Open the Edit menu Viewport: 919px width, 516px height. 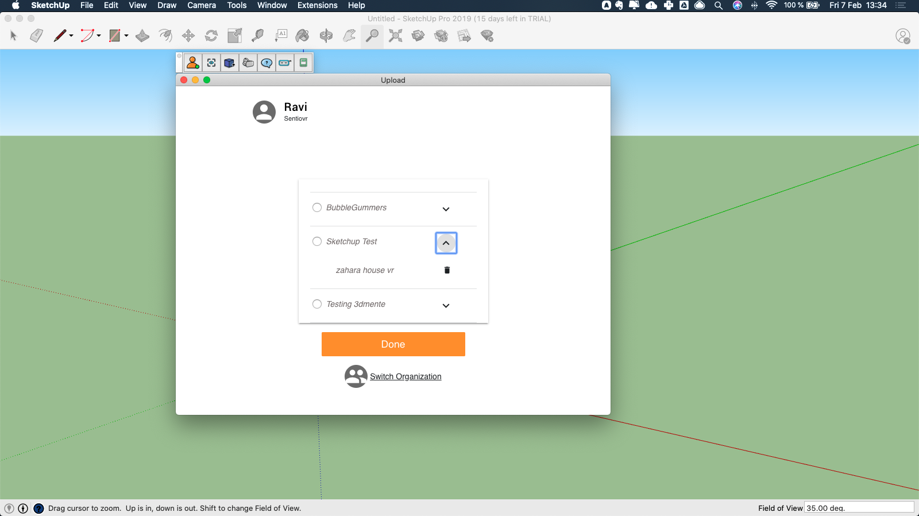click(x=111, y=5)
